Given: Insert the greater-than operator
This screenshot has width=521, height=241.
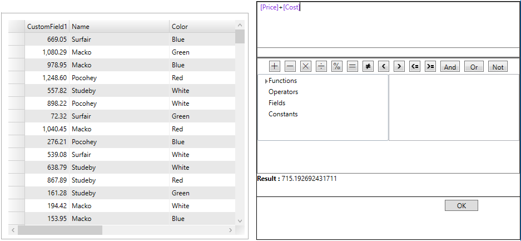Looking at the screenshot, I should (399, 66).
